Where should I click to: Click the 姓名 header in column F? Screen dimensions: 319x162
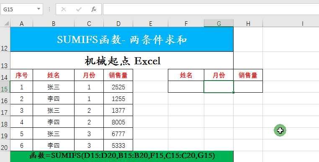pyautogui.click(x=186, y=75)
